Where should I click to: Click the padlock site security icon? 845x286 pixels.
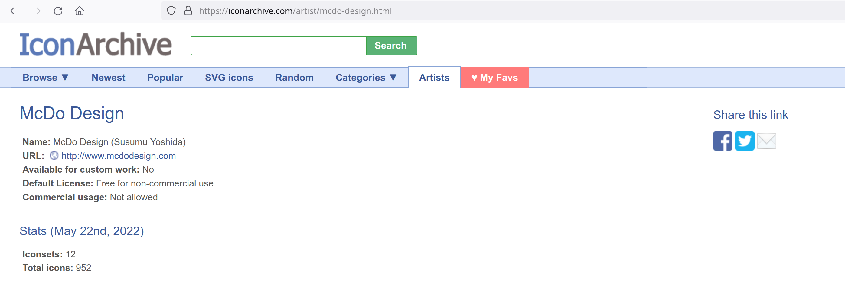[x=188, y=11]
